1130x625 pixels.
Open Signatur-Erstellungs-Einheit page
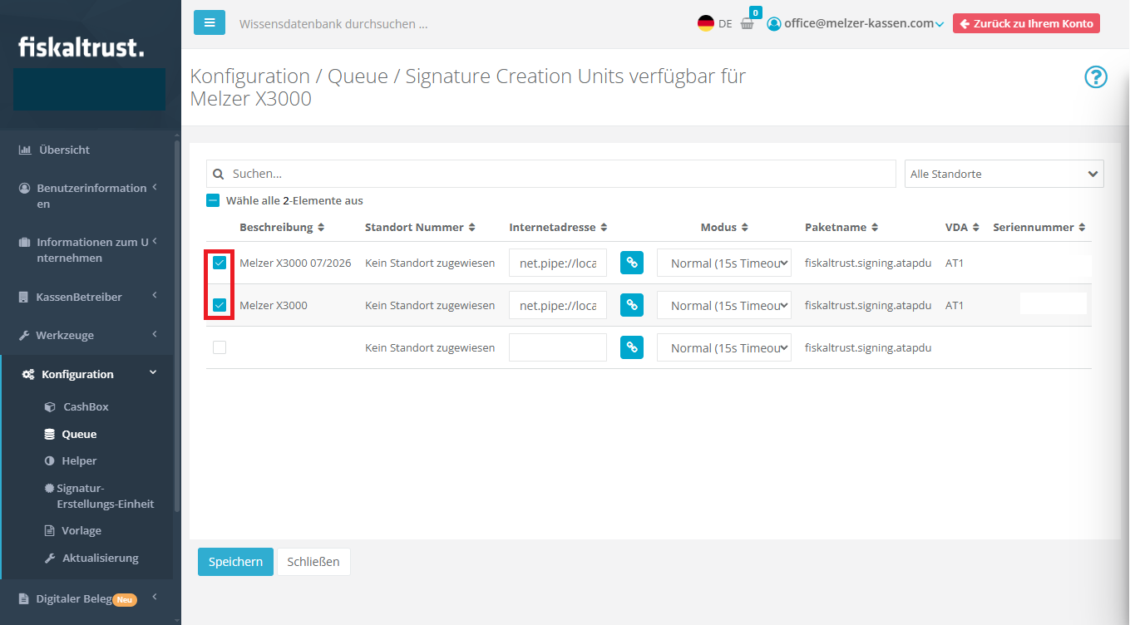pyautogui.click(x=100, y=496)
